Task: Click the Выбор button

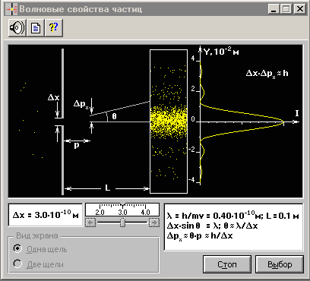Action: tap(280, 264)
